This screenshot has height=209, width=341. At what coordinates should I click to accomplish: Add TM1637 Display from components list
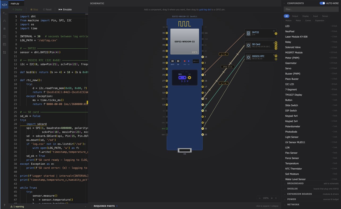311,95
